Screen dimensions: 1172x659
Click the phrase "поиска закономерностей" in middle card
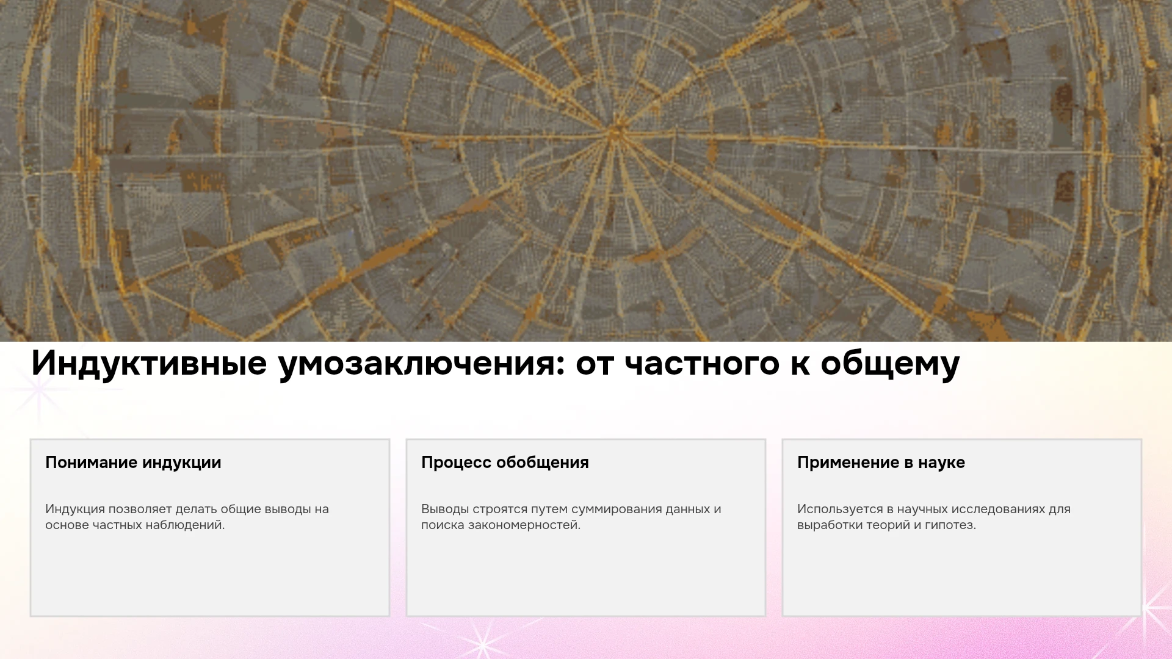point(501,525)
